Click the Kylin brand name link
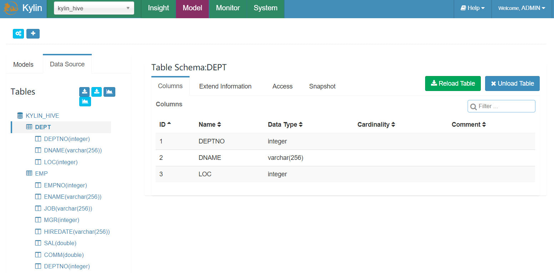The height and width of the screenshot is (273, 554). (32, 8)
